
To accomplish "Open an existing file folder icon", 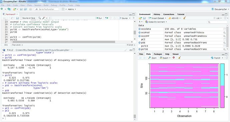I will click(14, 9).
